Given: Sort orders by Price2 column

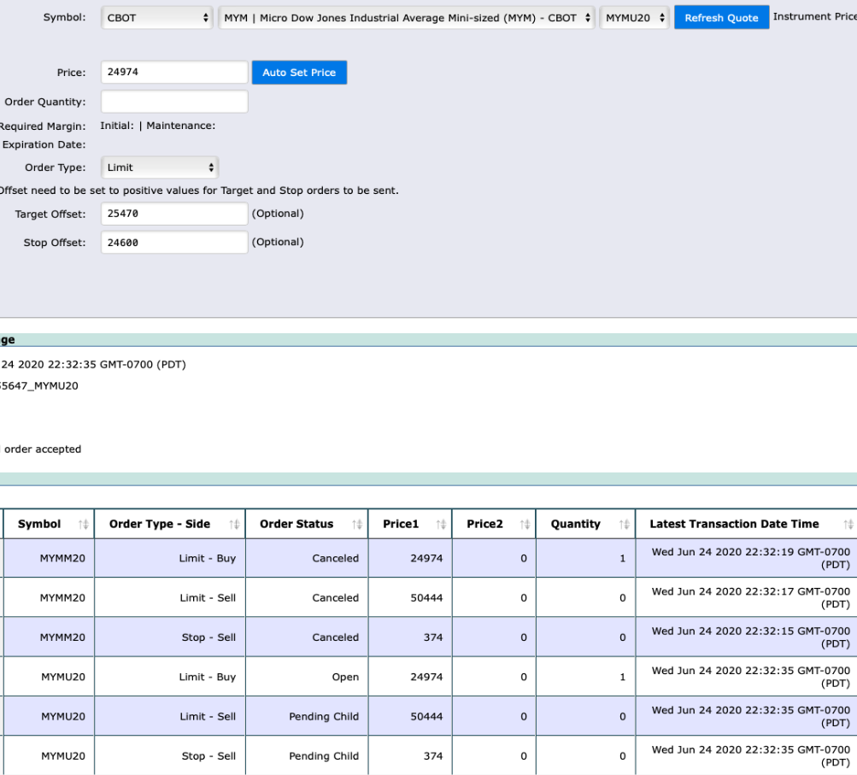Looking at the screenshot, I should [x=525, y=525].
